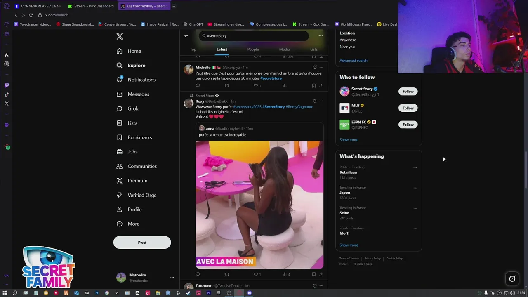Follow the MLB account
The height and width of the screenshot is (297, 528).
(408, 108)
